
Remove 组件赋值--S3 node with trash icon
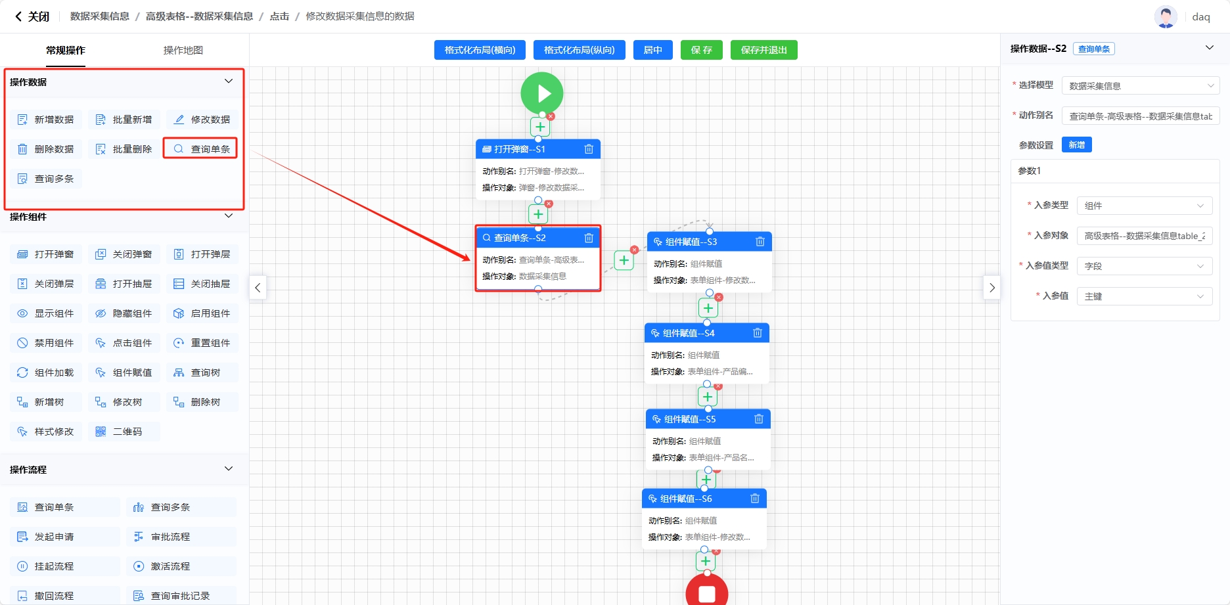(x=760, y=242)
